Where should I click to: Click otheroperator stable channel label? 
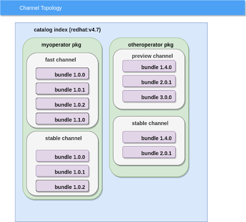pyautogui.click(x=150, y=123)
